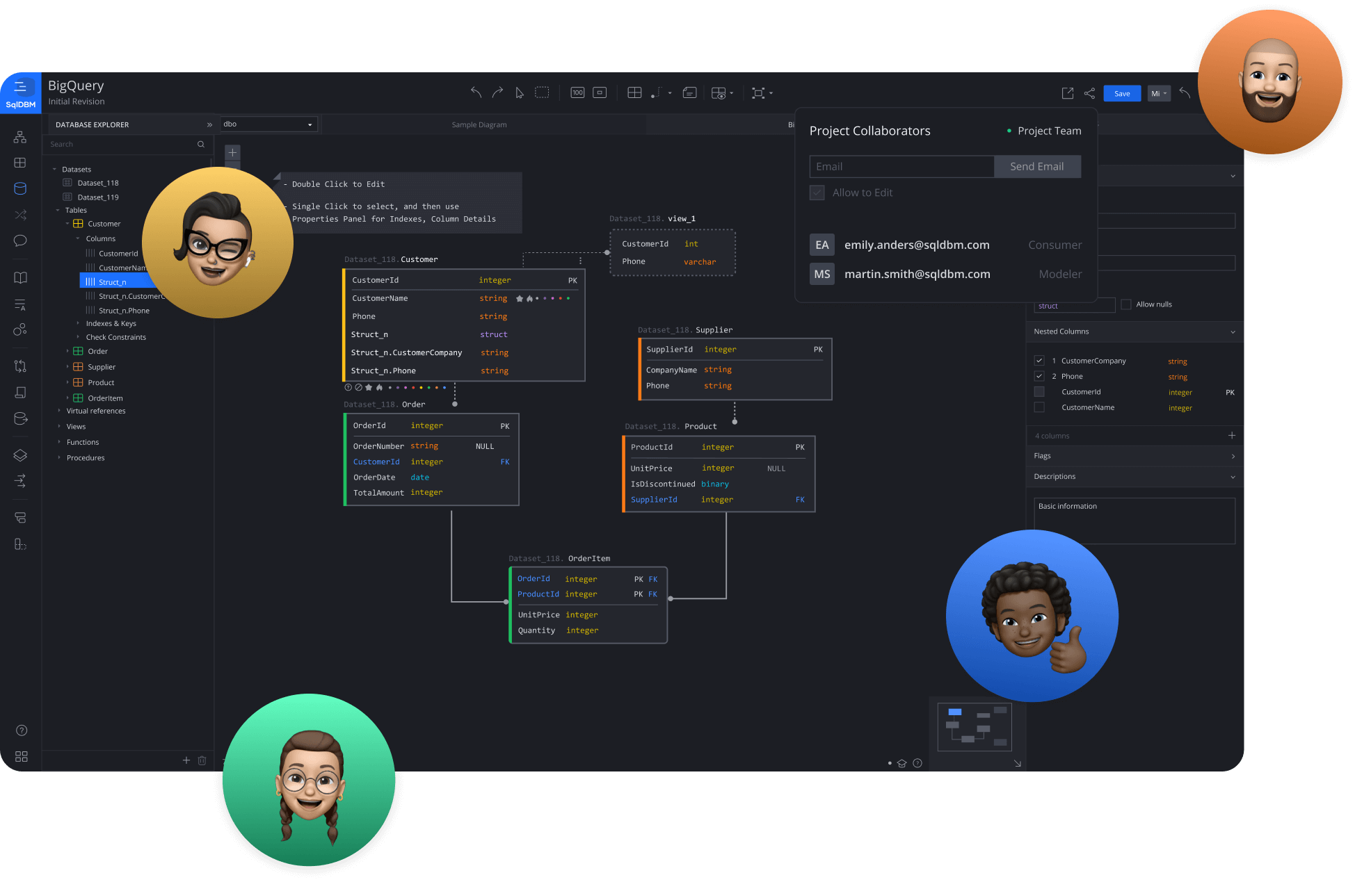Click the blue Save button

(1122, 93)
